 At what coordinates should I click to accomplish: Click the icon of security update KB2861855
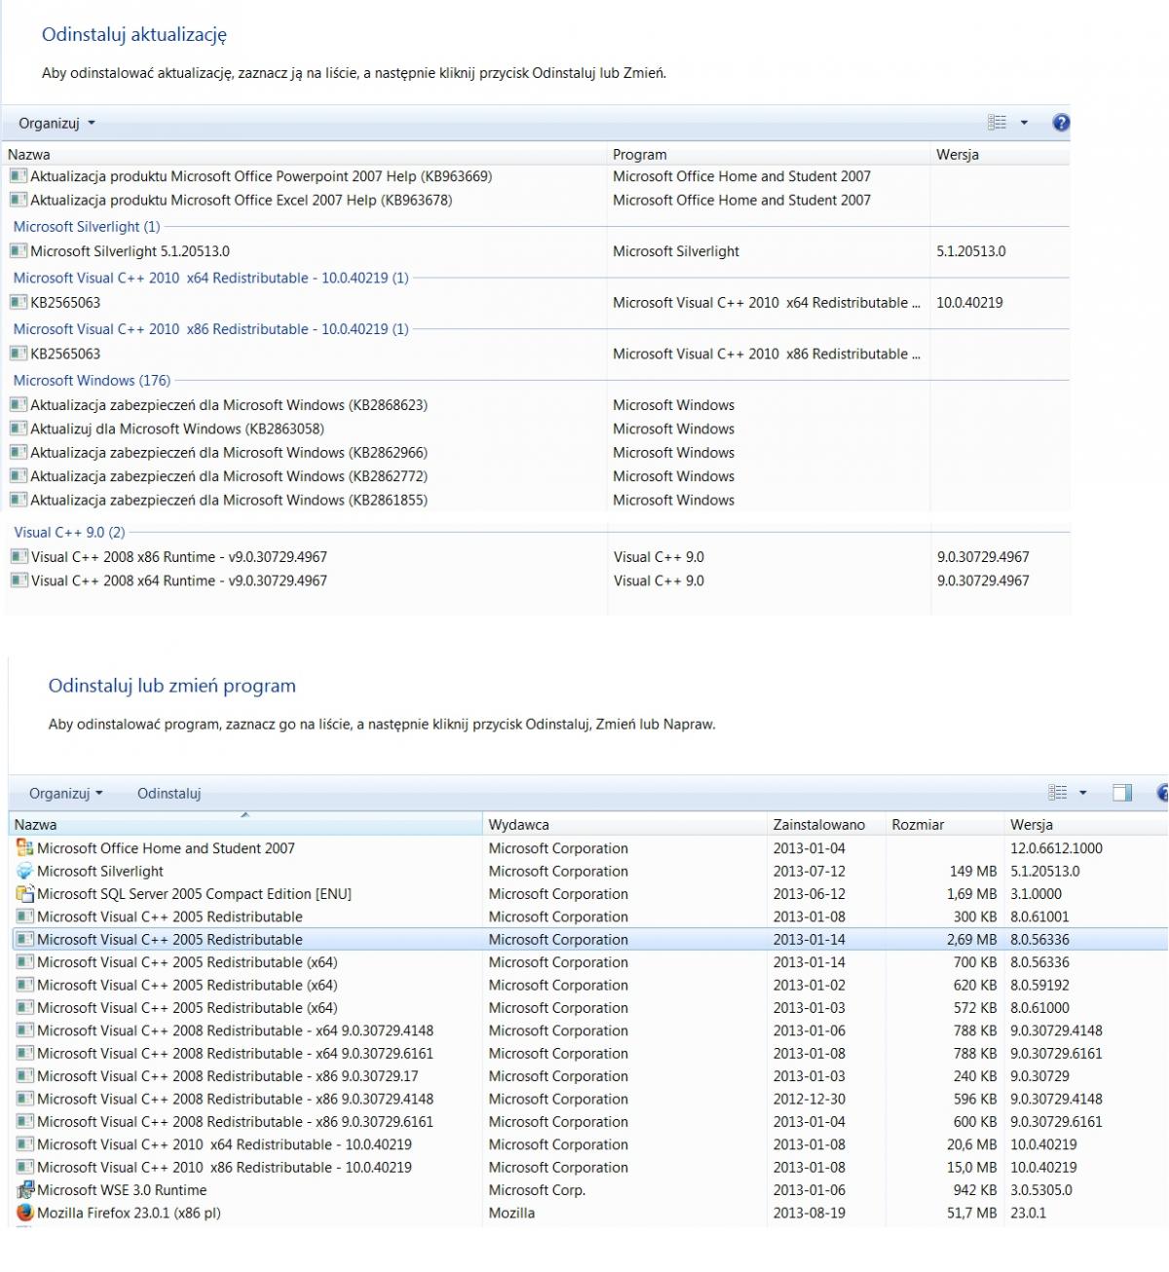19,500
